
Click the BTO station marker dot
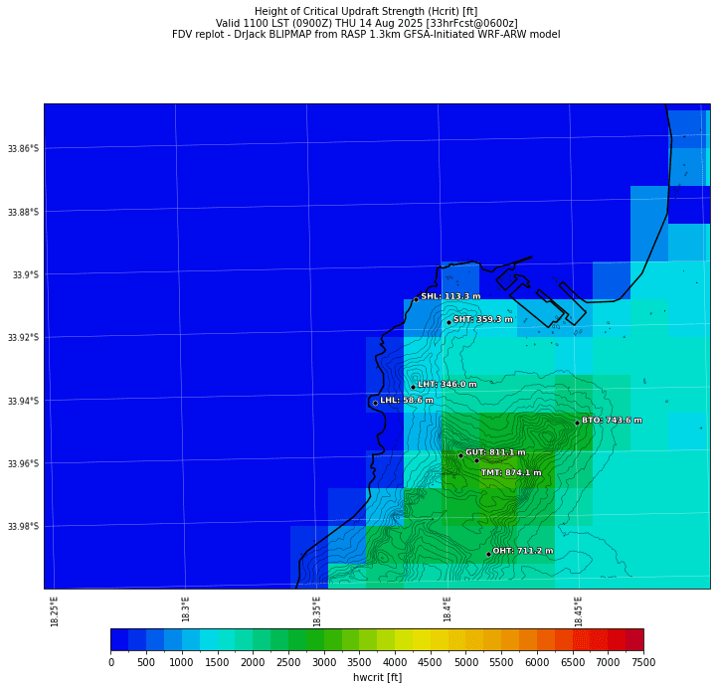[x=577, y=423]
